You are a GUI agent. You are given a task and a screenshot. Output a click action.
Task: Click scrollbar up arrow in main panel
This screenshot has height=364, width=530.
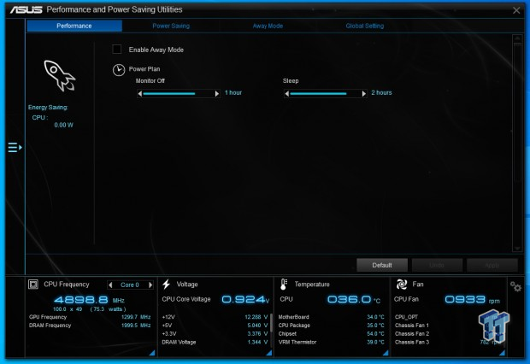tap(517, 38)
